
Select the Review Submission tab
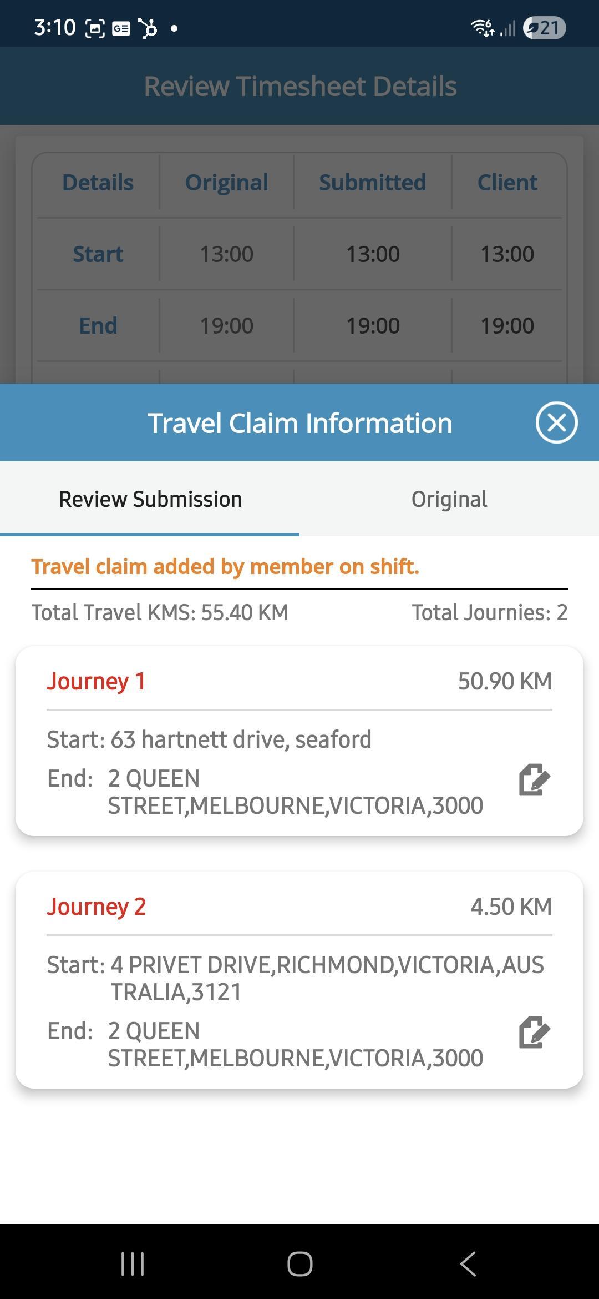tap(150, 499)
